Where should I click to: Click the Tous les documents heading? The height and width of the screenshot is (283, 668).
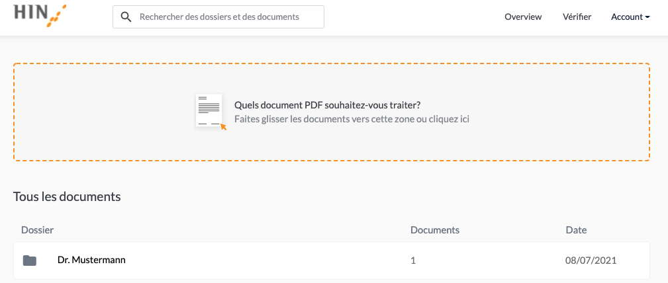[x=67, y=196]
